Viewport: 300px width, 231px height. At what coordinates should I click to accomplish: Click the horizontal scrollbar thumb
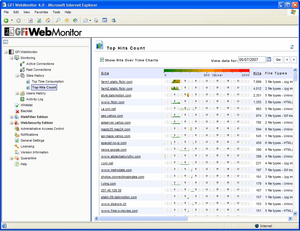(143, 218)
